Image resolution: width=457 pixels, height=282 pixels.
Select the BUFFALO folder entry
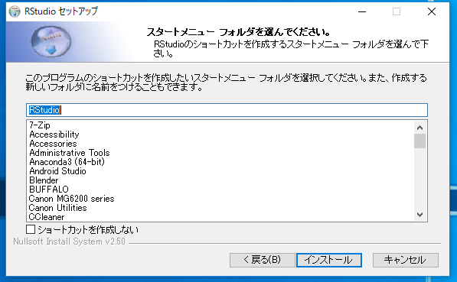click(49, 190)
